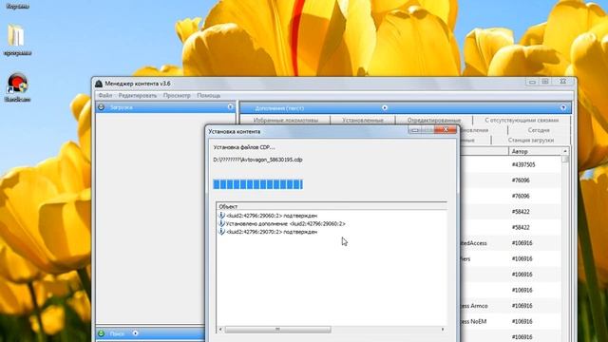The width and height of the screenshot is (608, 342).
Task: Collapse the Загрузка panel with its arrow
Action: tap(230, 106)
